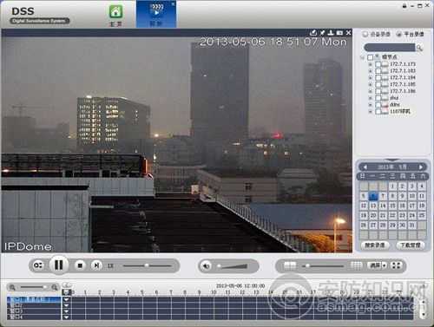Switch to single-row window layout icon

coord(290,265)
